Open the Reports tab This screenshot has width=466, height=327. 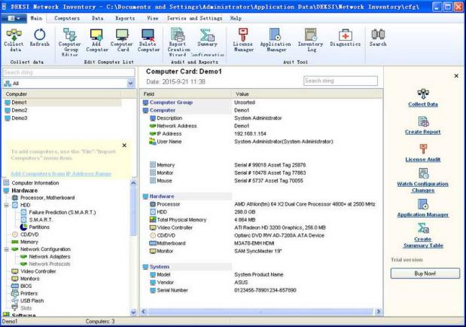click(125, 18)
